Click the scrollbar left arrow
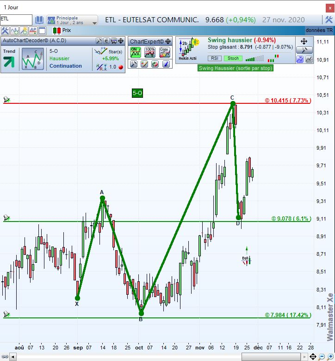 point(12,357)
